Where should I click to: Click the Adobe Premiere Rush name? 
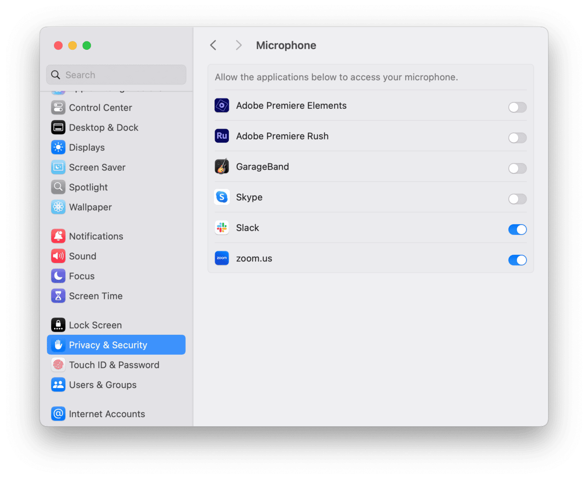pos(282,136)
